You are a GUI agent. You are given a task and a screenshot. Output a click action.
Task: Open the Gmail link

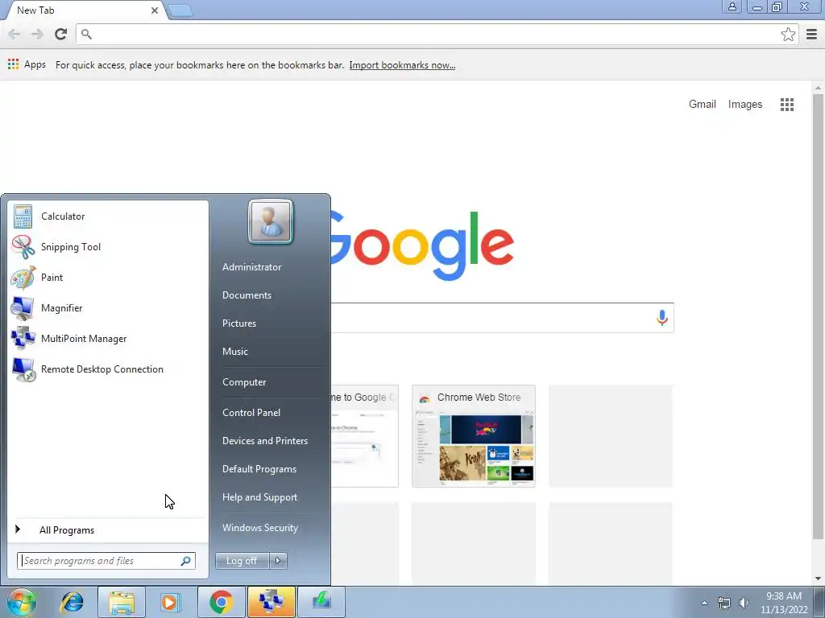click(702, 104)
